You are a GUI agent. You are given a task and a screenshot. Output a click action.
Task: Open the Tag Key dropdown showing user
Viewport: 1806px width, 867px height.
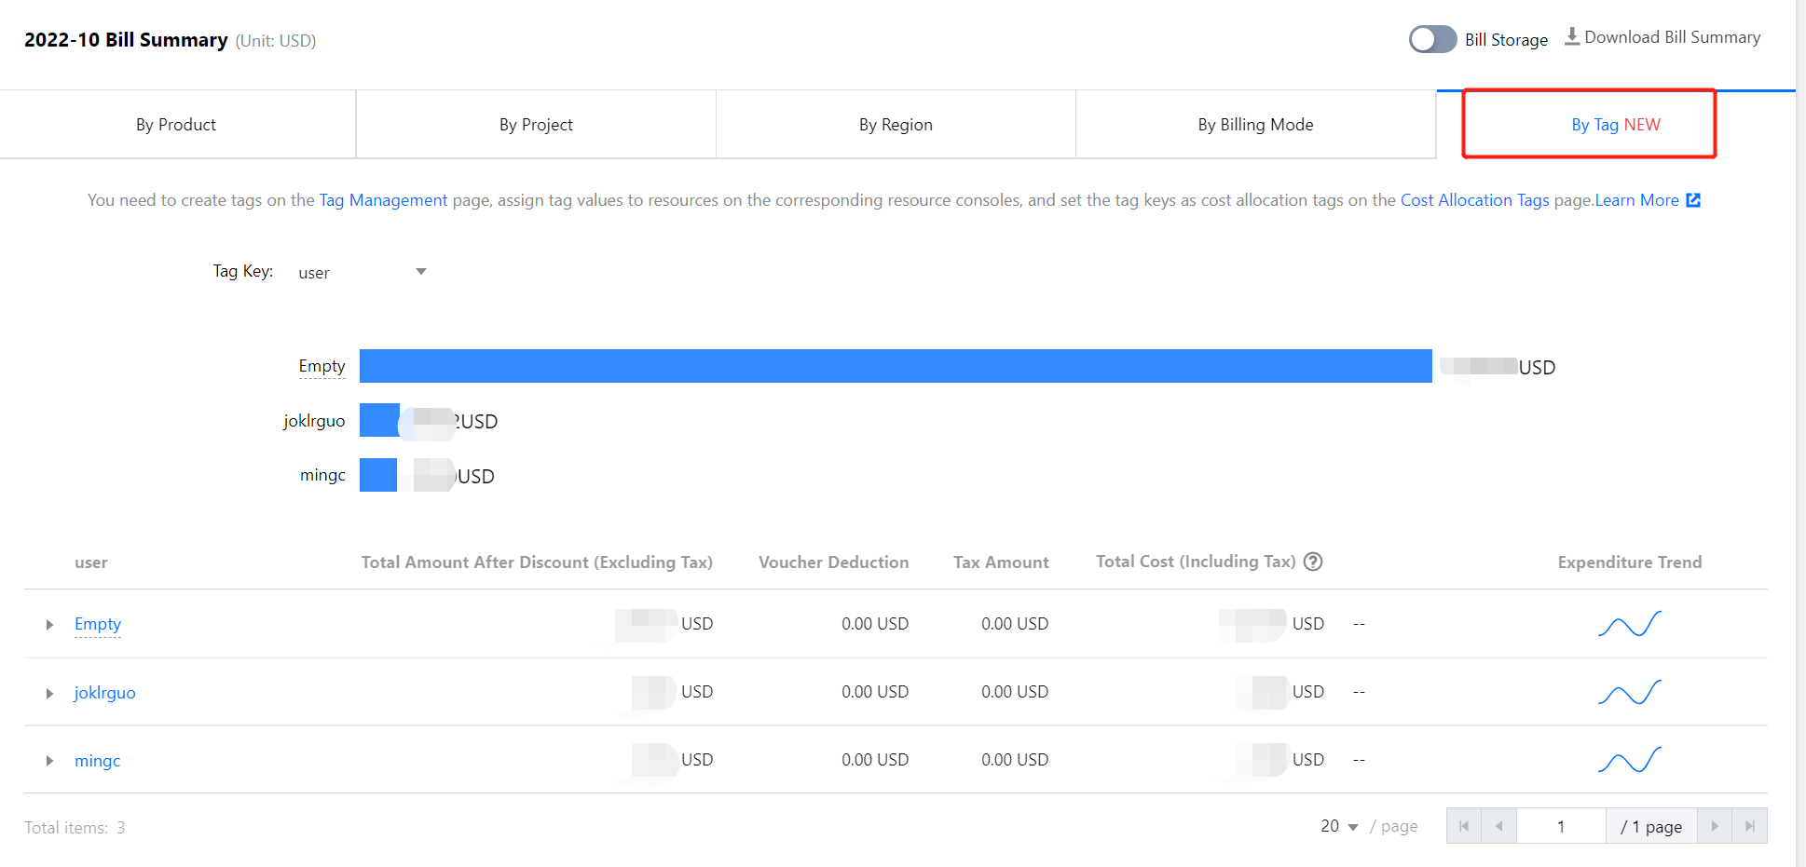(x=362, y=272)
